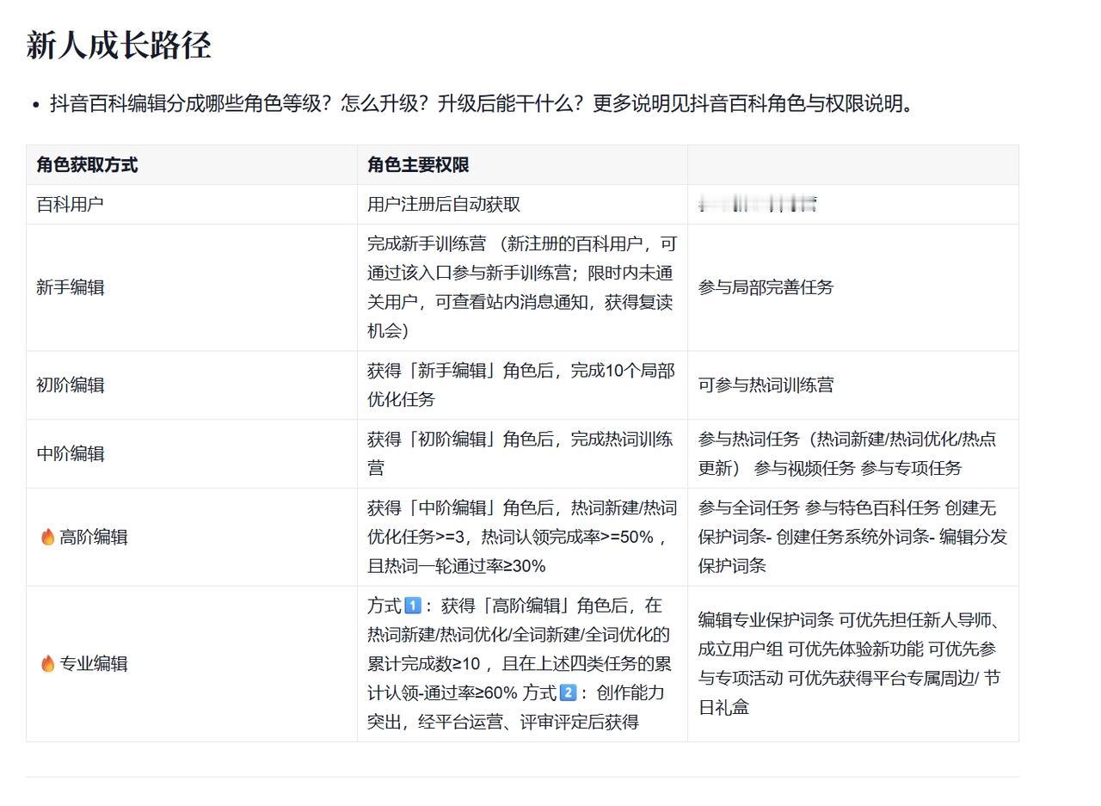Click the cell 可参与热词训练营
1101x806 pixels.
853,385
